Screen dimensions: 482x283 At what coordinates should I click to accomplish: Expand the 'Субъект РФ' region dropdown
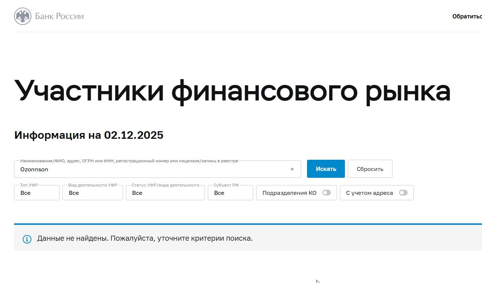click(x=230, y=193)
